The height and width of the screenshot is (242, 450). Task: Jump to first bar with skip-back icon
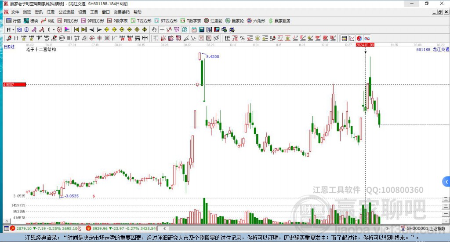point(76,29)
